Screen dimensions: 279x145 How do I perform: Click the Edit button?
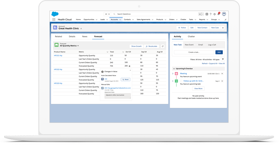pos(192,28)
